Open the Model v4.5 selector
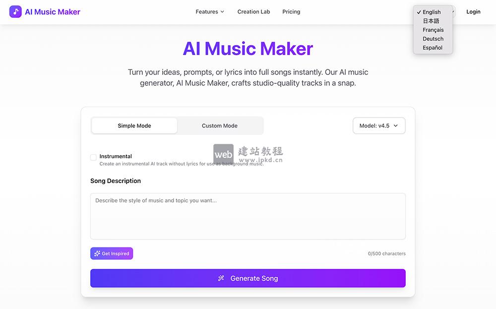 coord(378,125)
